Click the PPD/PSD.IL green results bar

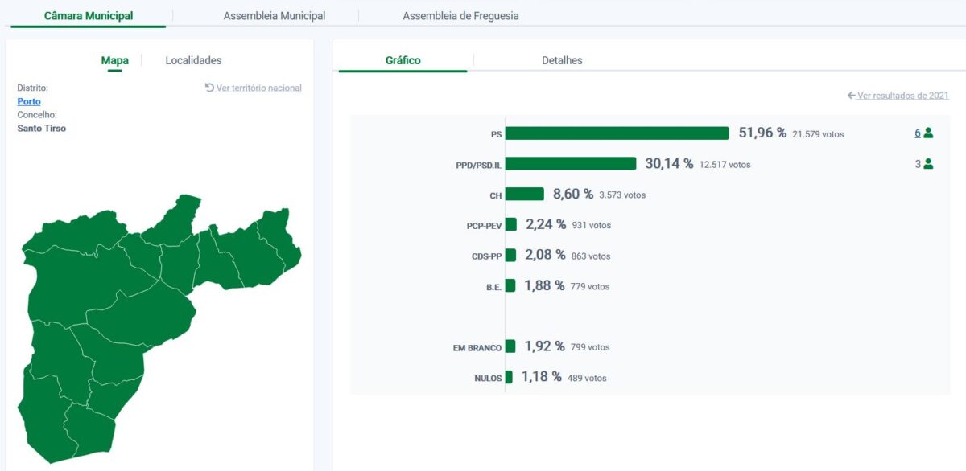571,164
